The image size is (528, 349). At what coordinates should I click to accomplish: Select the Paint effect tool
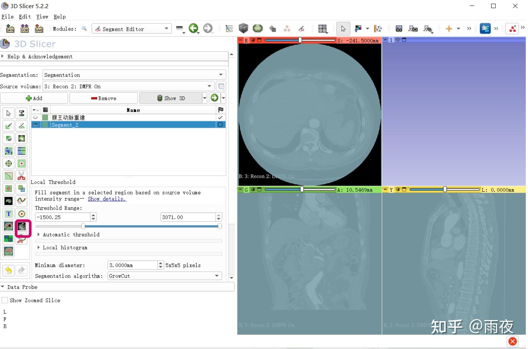click(9, 126)
